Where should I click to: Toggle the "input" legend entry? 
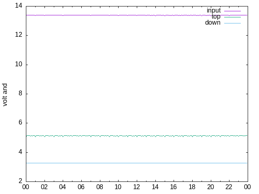pos(214,11)
